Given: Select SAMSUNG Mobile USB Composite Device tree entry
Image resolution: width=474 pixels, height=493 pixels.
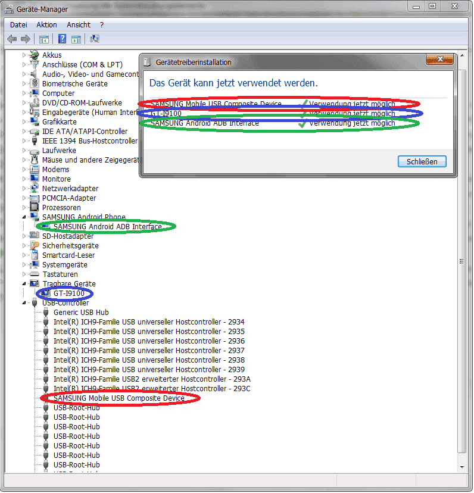Looking at the screenshot, I should click(119, 398).
